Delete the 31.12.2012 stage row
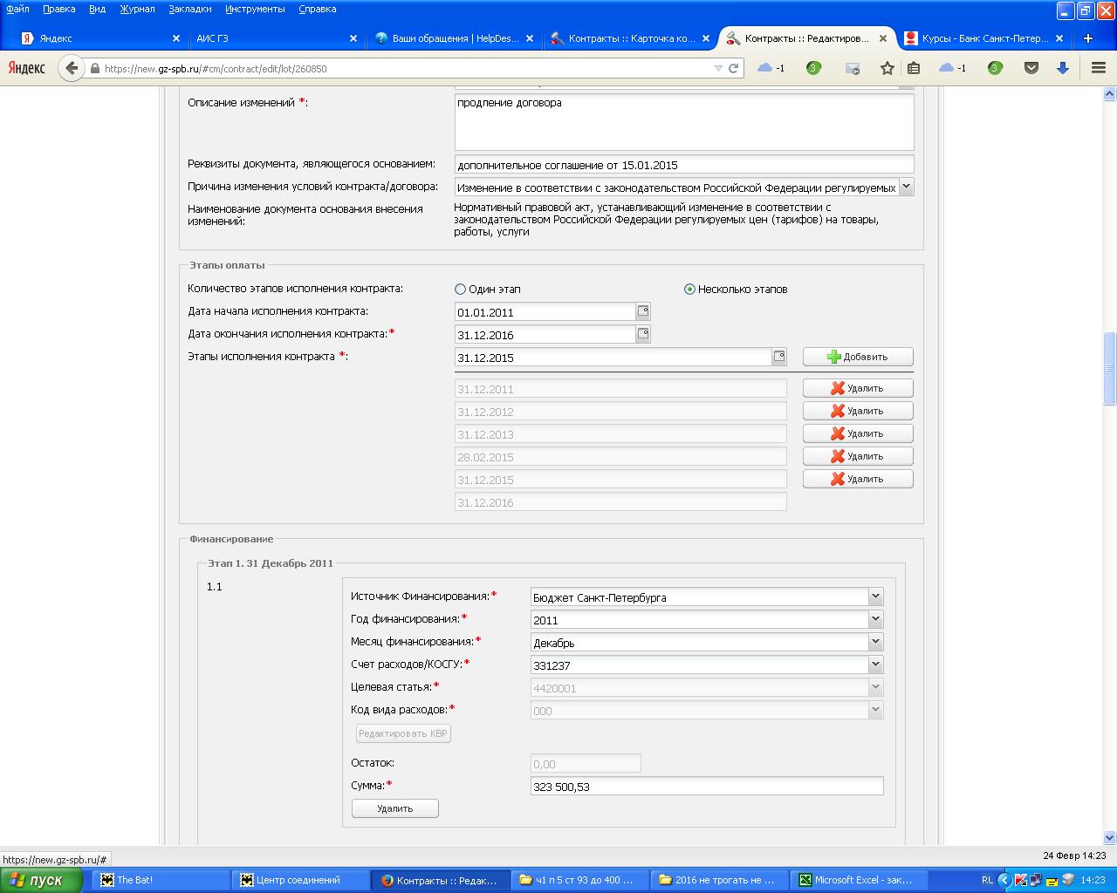 pos(858,411)
